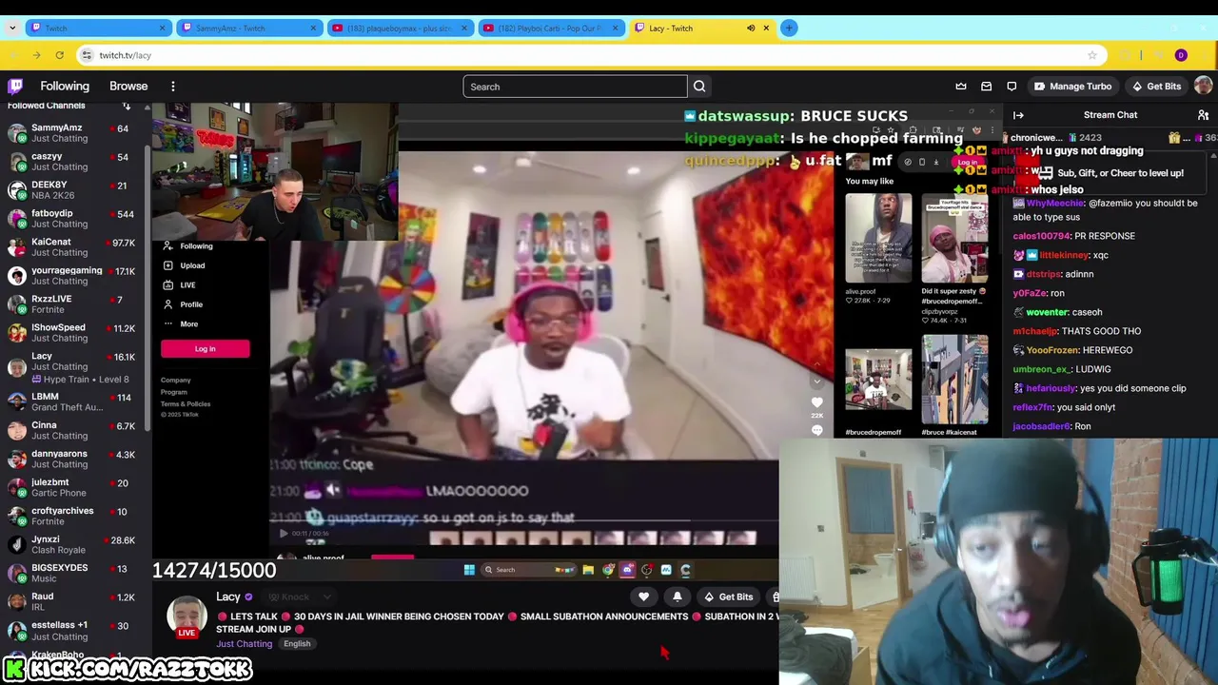Click the streamed taskbar Search box
The width and height of the screenshot is (1218, 685).
coord(528,570)
